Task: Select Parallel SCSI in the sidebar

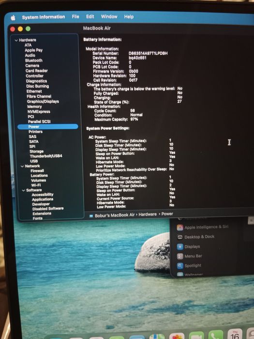Action: coord(39,122)
